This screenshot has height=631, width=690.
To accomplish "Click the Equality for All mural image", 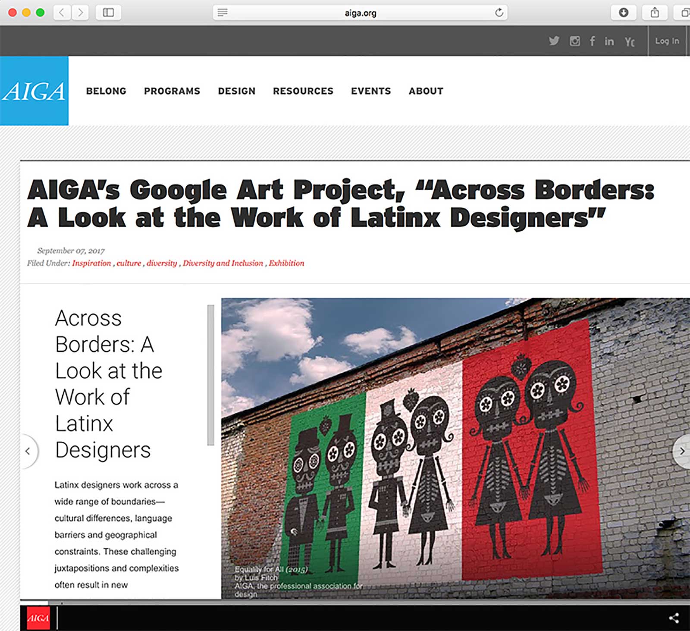I will coord(455,448).
